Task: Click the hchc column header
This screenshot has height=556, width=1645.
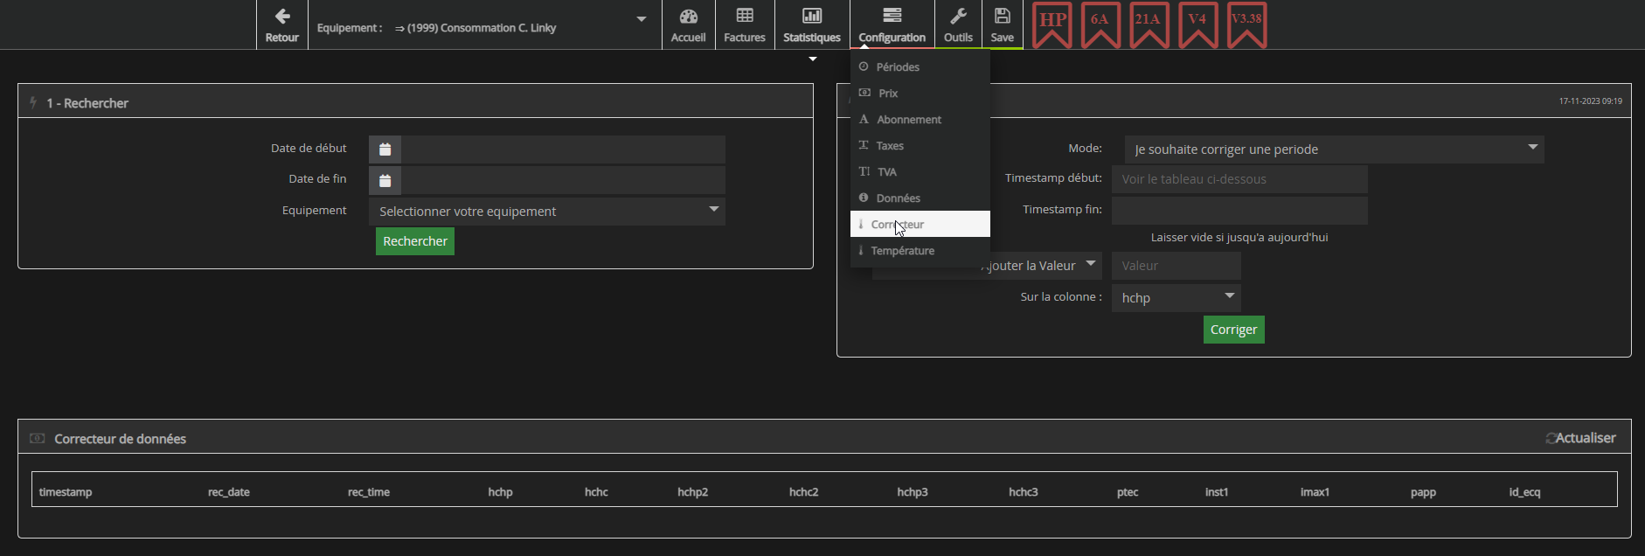Action: (x=596, y=492)
